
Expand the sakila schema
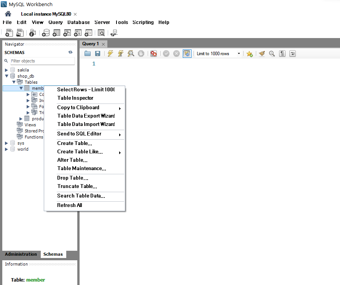6,70
